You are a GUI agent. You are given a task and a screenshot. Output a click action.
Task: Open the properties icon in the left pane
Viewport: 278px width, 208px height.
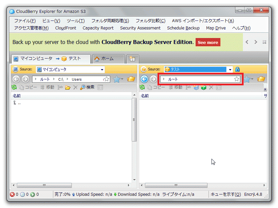(100, 87)
